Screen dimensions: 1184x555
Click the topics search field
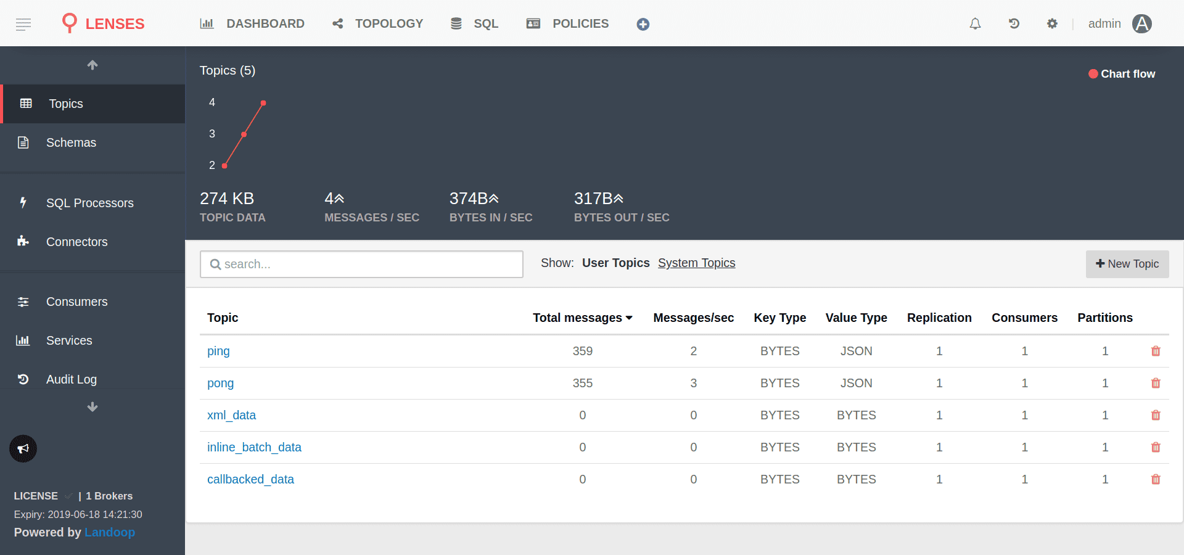361,264
